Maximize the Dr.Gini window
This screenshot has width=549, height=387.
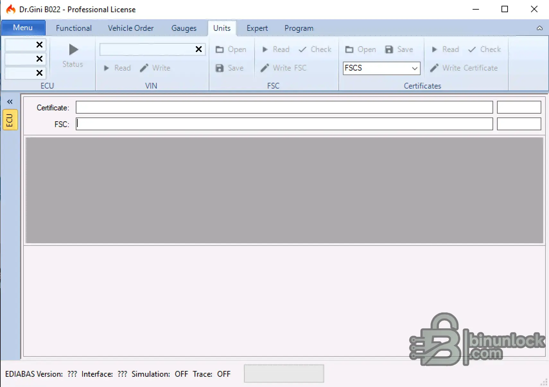505,9
